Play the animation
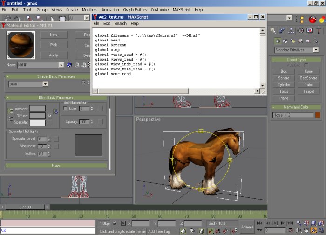Screen dimensions: 326x235 pos(275,223)
